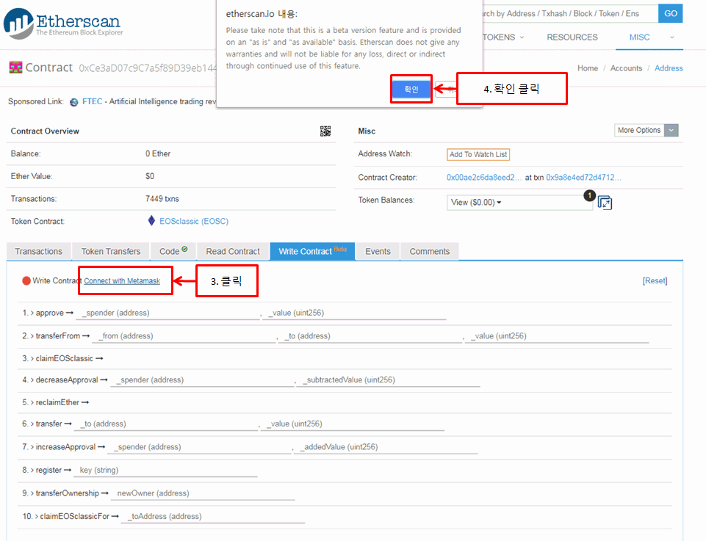Open the Read Contract tab

233,251
